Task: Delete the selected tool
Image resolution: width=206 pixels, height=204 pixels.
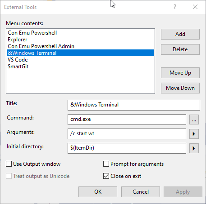Action: [180, 49]
